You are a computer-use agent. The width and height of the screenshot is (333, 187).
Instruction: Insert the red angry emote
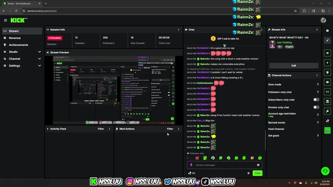click(197, 158)
